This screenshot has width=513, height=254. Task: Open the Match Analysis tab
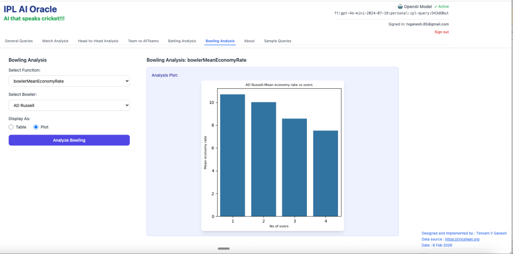[x=55, y=41]
